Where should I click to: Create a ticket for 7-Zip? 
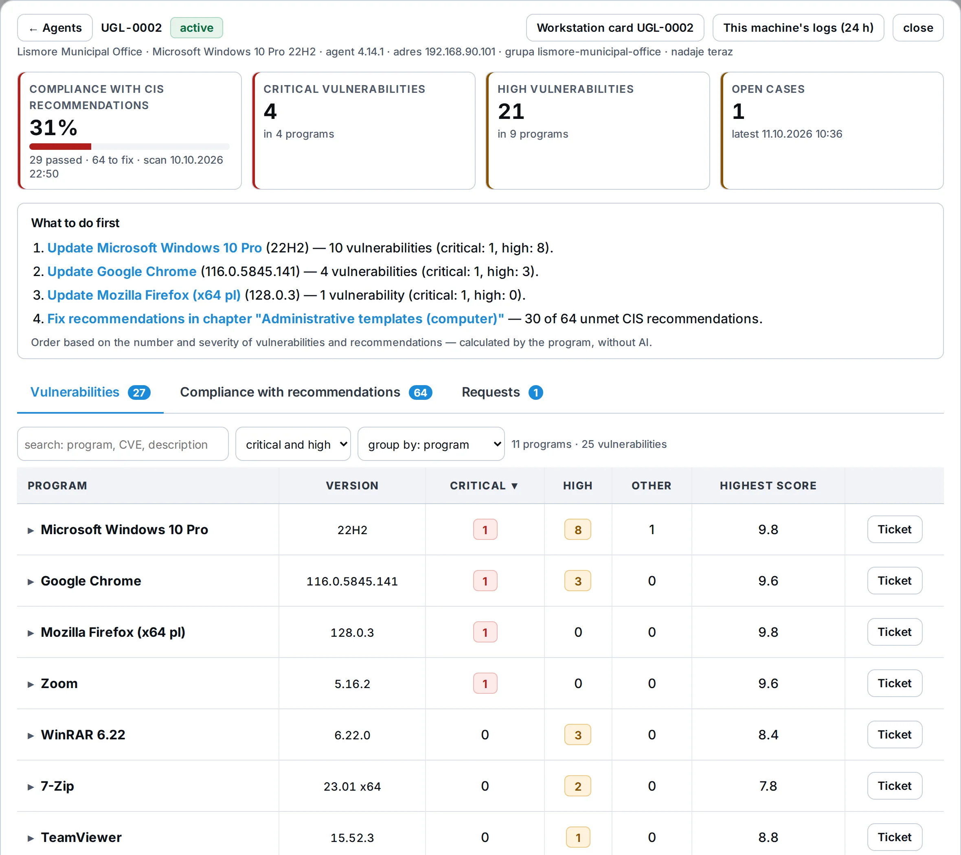pos(894,785)
